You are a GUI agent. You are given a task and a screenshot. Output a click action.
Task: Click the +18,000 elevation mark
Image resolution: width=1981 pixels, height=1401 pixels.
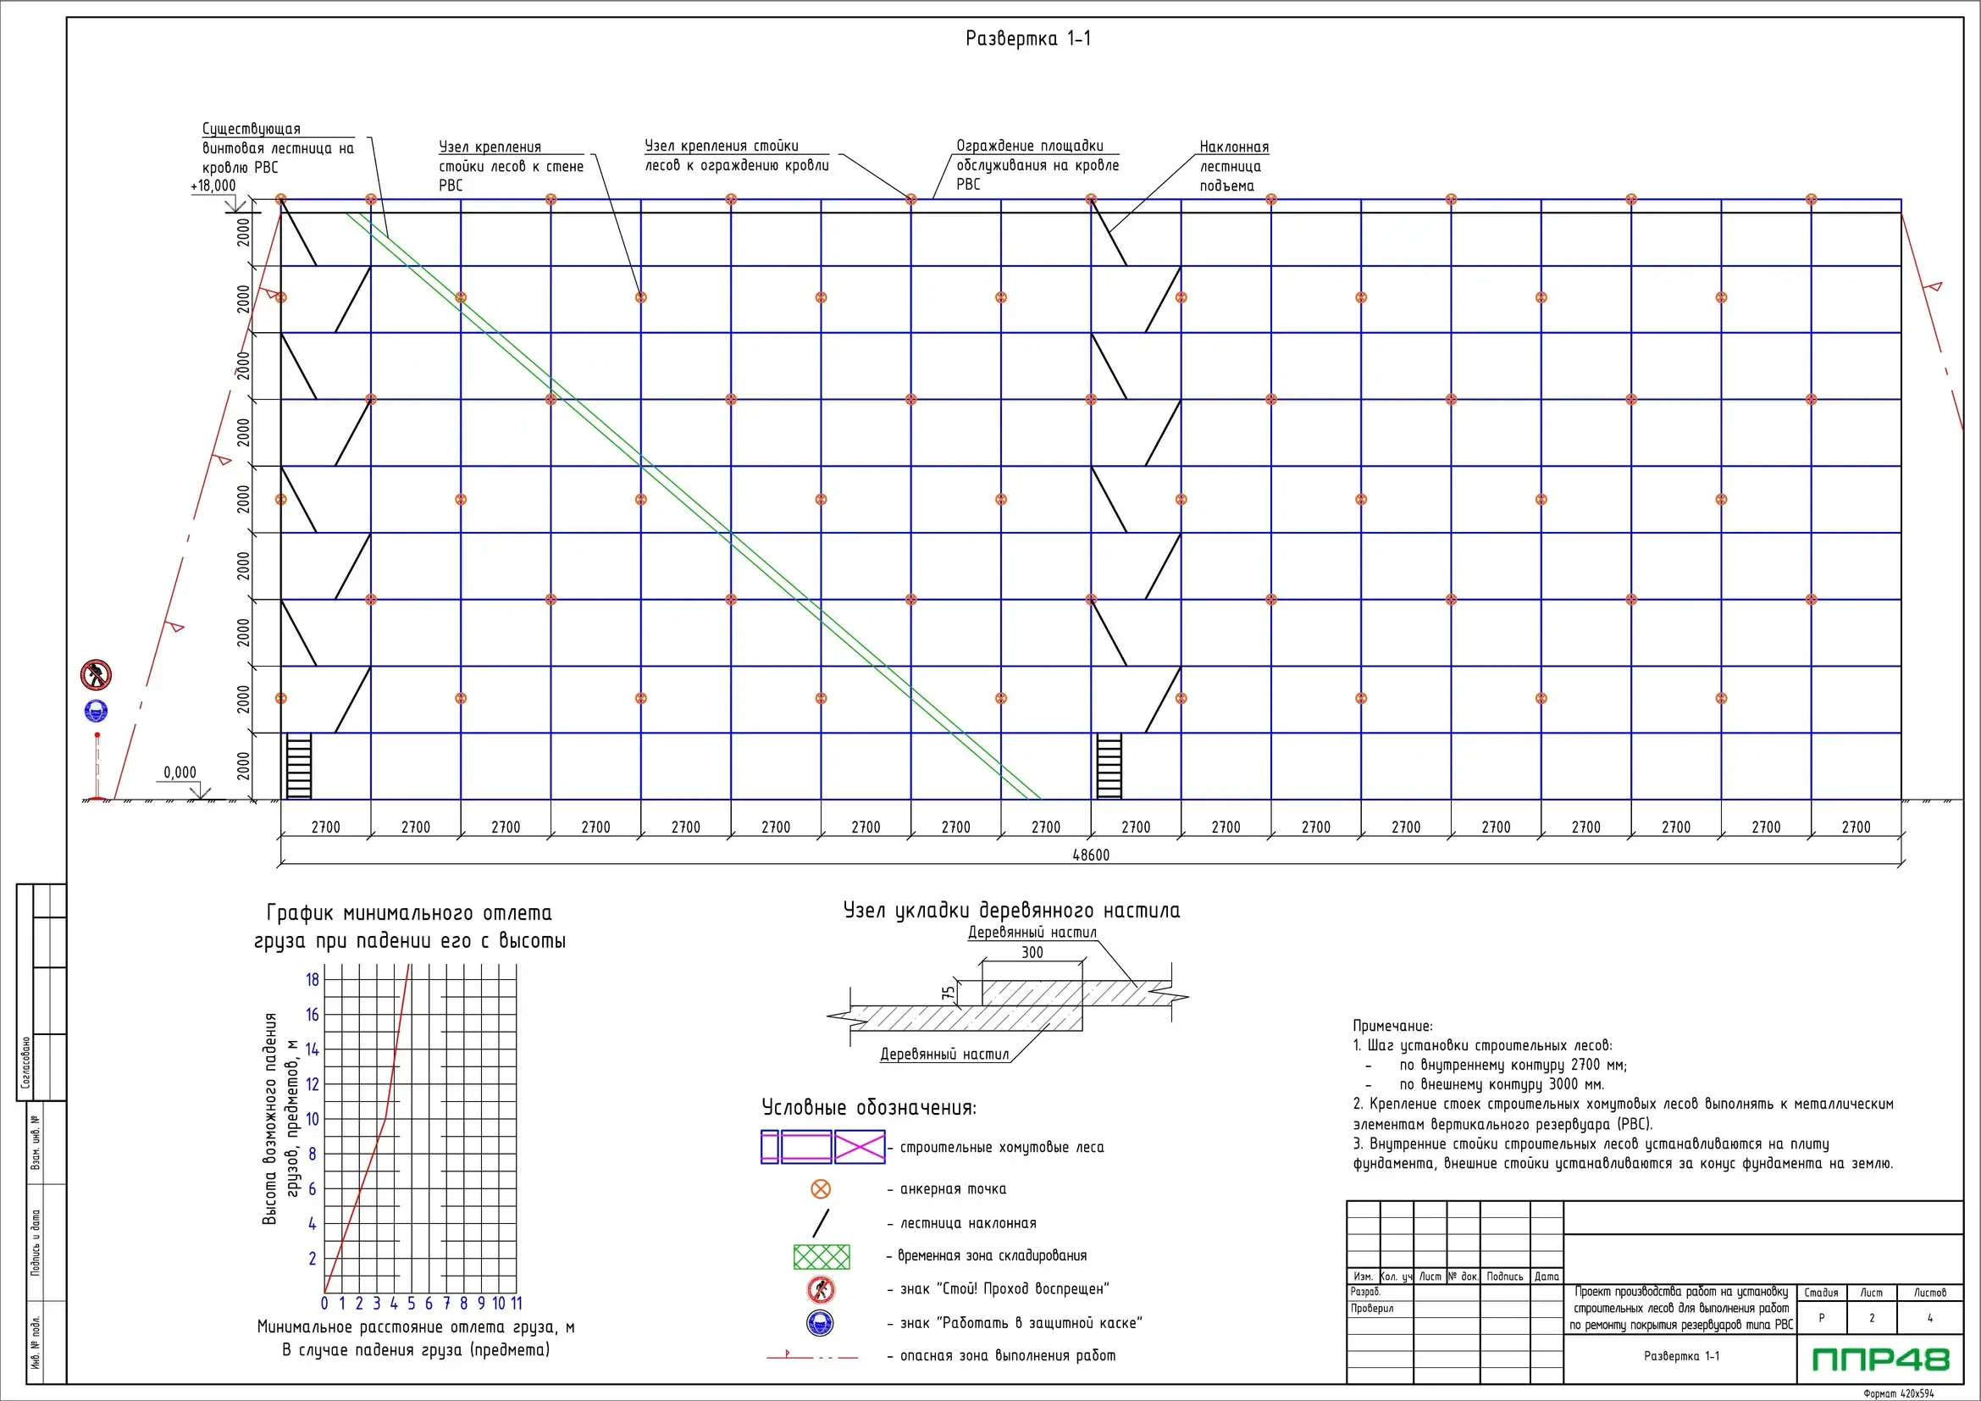tap(213, 186)
